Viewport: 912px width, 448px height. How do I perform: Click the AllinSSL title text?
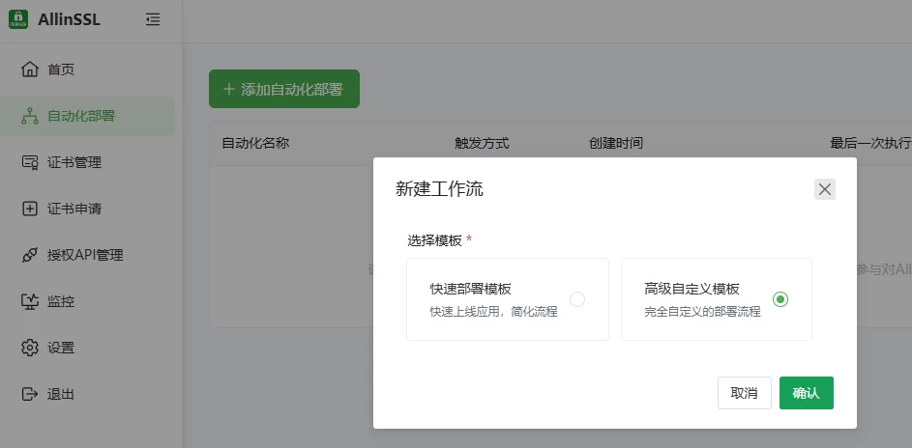(69, 19)
